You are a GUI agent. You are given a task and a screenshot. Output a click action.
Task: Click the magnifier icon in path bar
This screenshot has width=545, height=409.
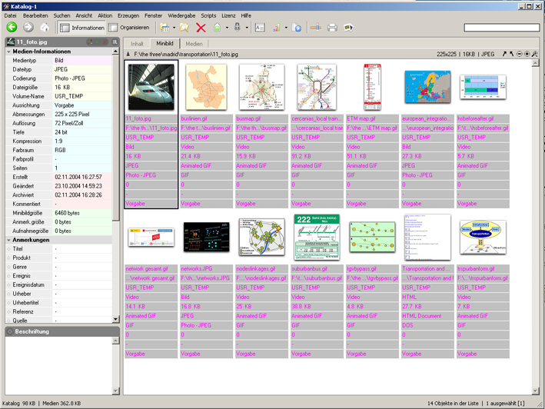534,54
